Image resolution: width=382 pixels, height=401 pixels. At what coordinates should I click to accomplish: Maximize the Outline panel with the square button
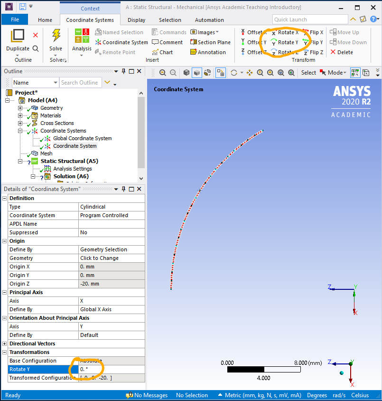pyautogui.click(x=131, y=71)
